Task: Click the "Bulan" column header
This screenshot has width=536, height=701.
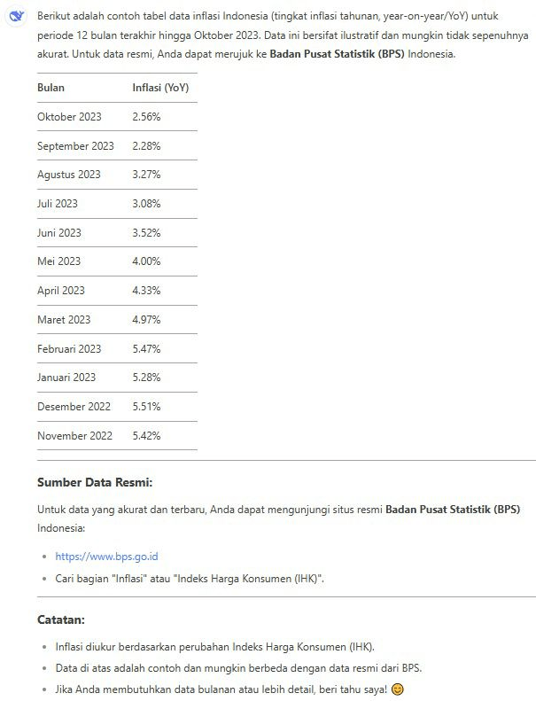Action: point(50,88)
